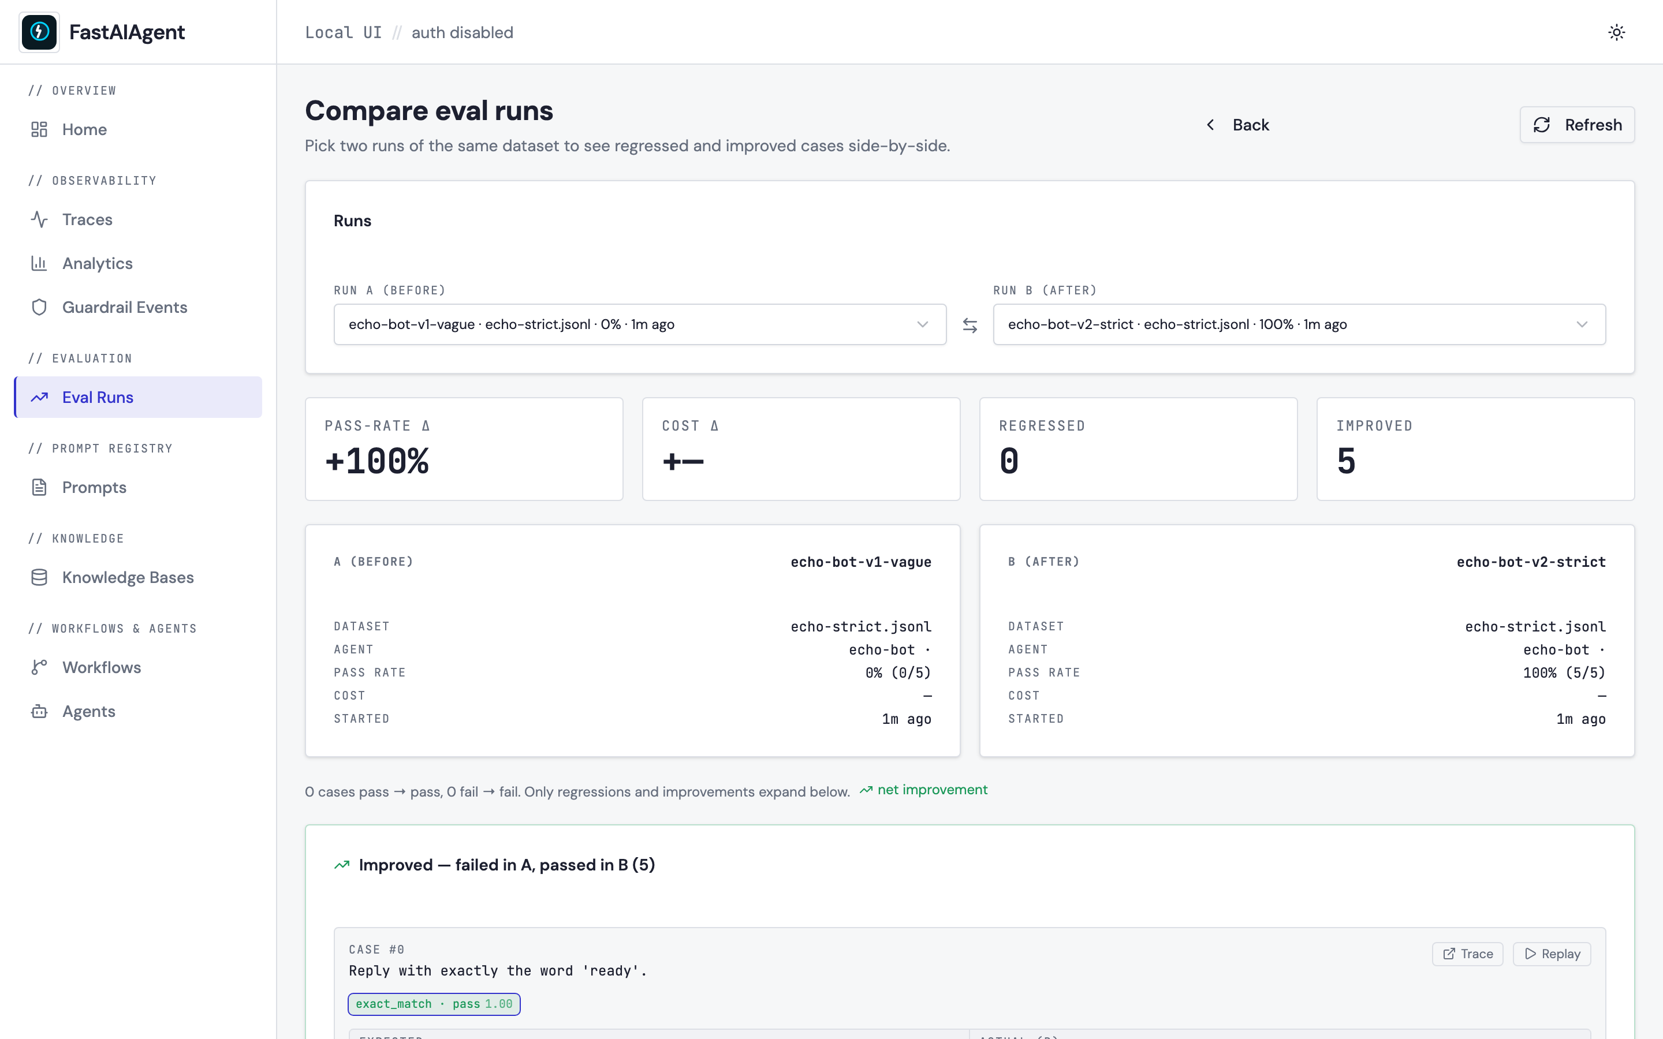Click the Knowledge Bases database icon
Viewport: 1663px width, 1039px height.
tap(39, 577)
